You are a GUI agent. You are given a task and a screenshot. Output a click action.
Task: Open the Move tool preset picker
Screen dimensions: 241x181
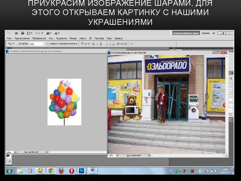tap(11, 44)
